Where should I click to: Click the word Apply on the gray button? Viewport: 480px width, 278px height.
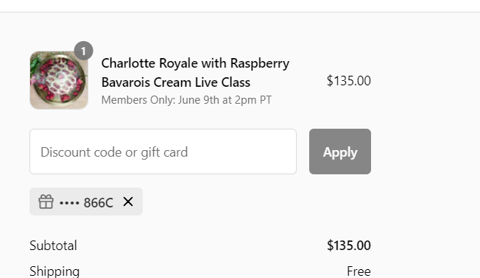coord(340,152)
